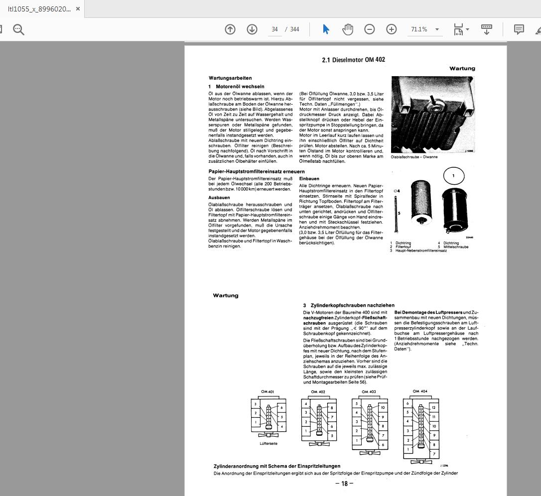This screenshot has width=541, height=496.
Task: Click the heading 'Wartungsarbeiten'
Action: 230,78
